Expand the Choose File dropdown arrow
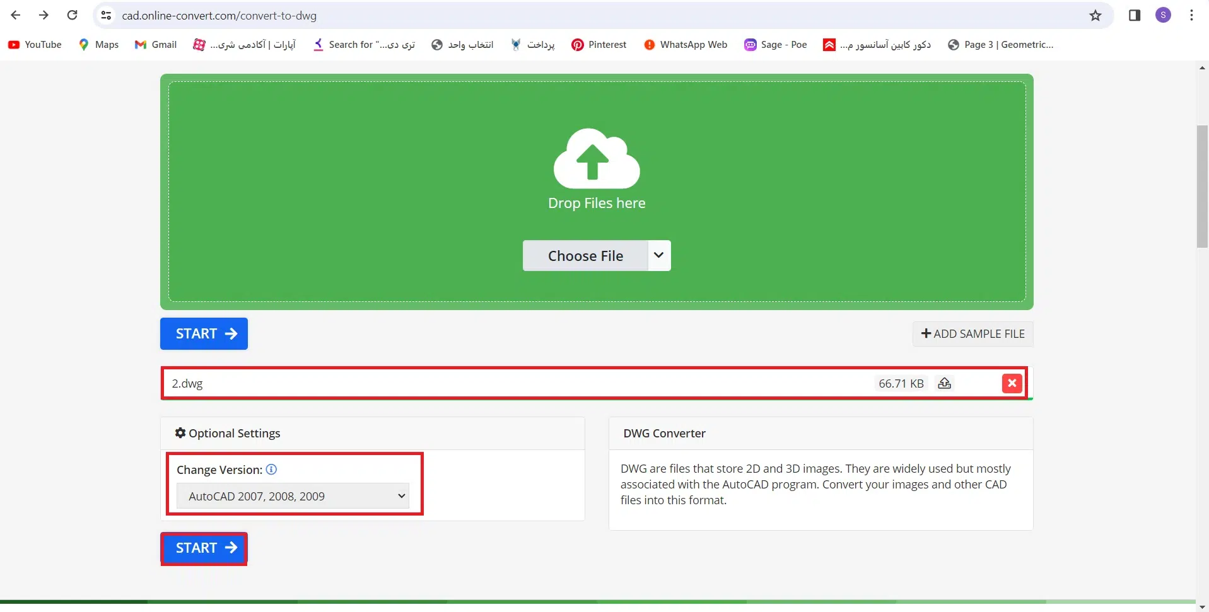Screen dimensions: 1209x612 coord(658,255)
